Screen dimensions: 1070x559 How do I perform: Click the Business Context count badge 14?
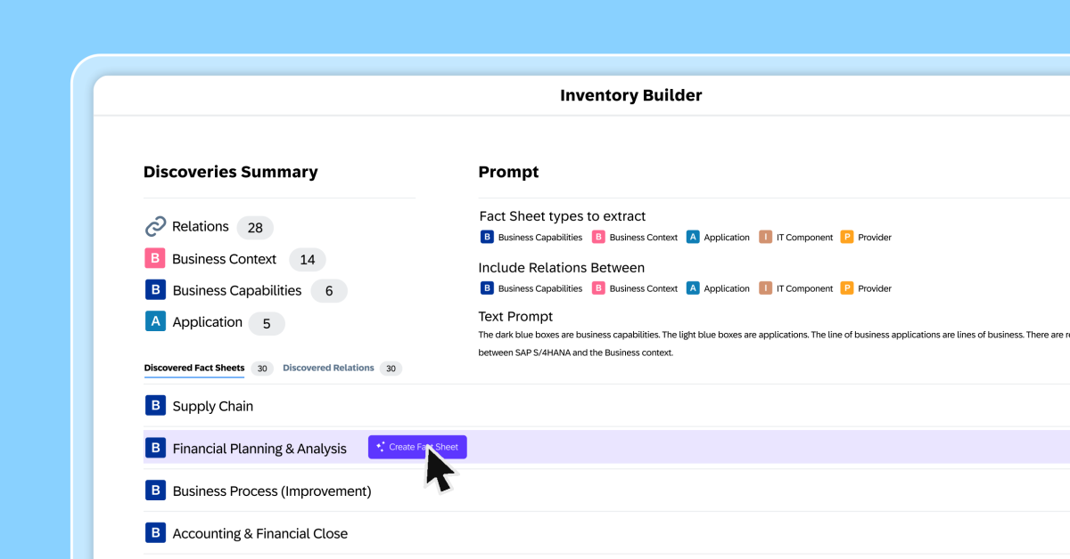pos(308,260)
